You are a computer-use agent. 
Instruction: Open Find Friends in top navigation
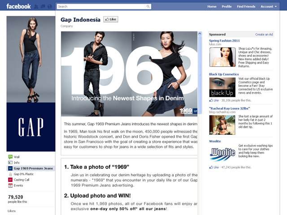[246, 7]
